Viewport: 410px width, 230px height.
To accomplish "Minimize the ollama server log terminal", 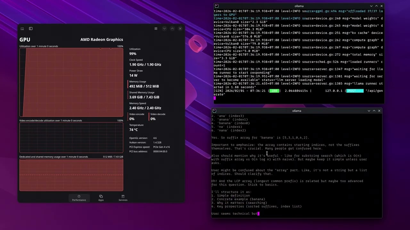I will [x=371, y=6].
